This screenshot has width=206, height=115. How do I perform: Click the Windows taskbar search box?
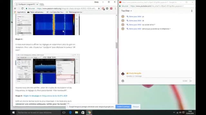tap(39, 112)
